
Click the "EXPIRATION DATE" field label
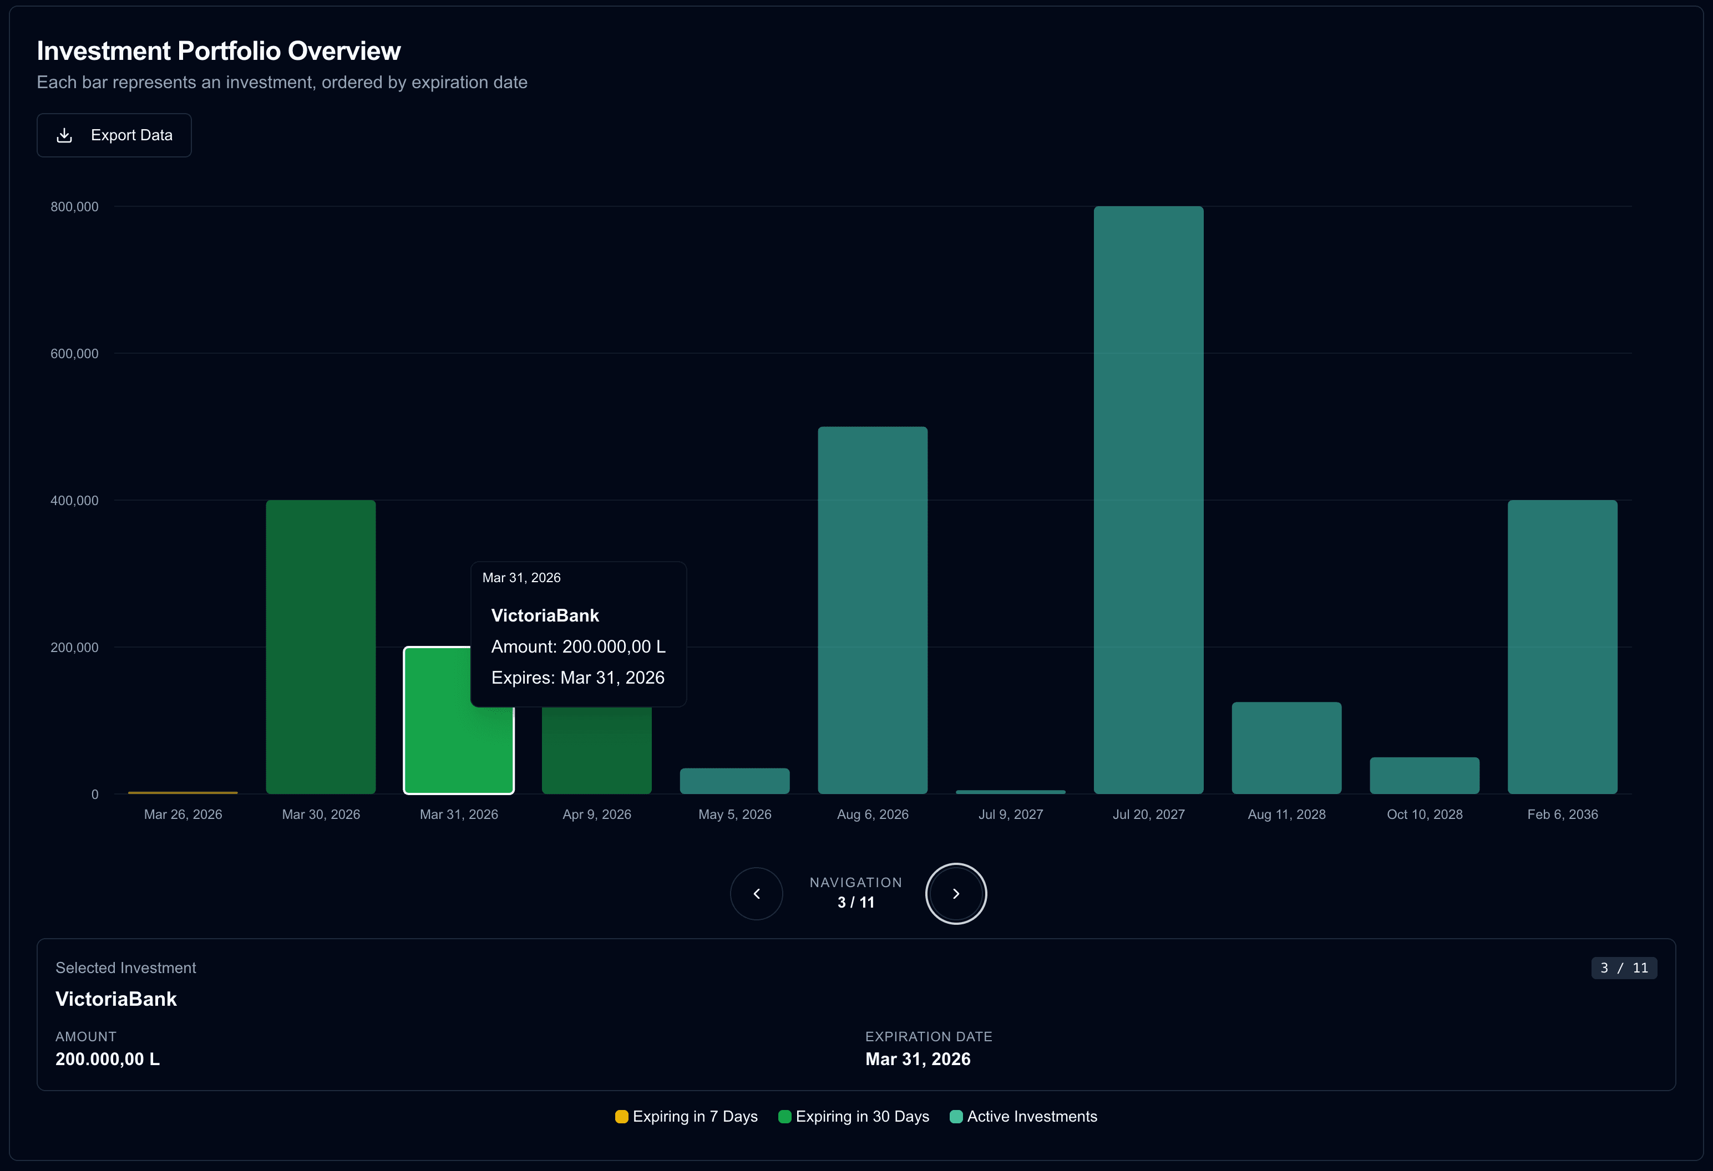pyautogui.click(x=929, y=1036)
